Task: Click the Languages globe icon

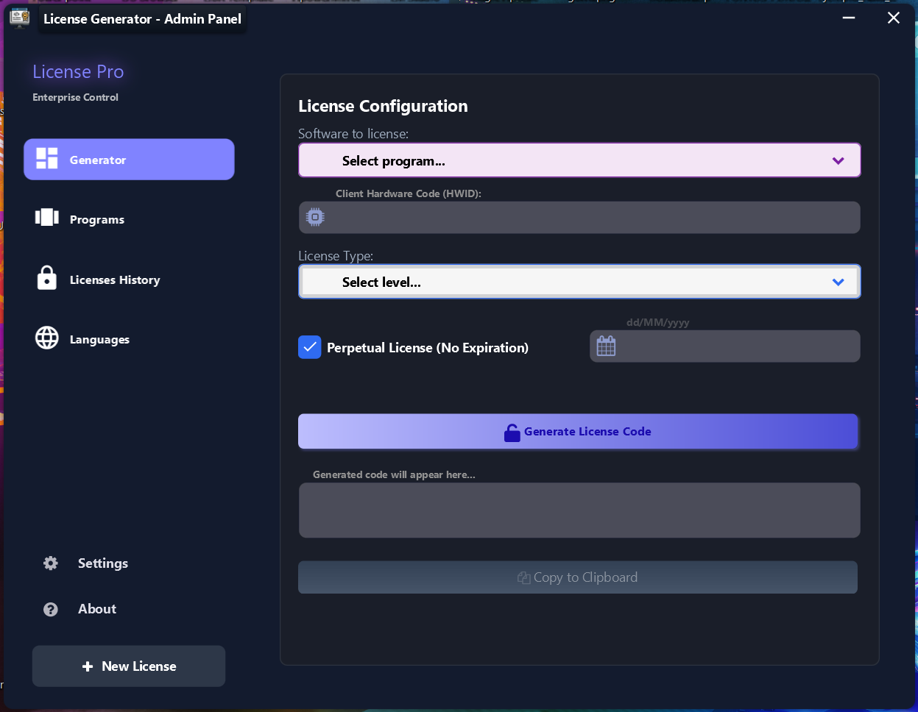Action: (47, 338)
